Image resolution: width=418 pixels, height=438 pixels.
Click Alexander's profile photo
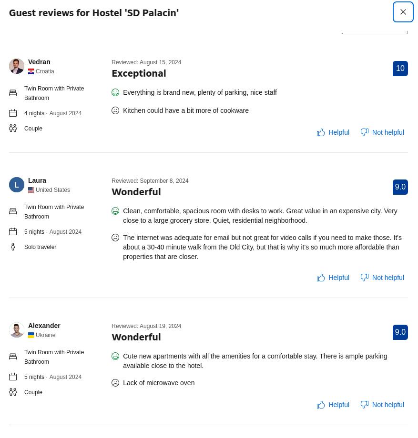17,330
